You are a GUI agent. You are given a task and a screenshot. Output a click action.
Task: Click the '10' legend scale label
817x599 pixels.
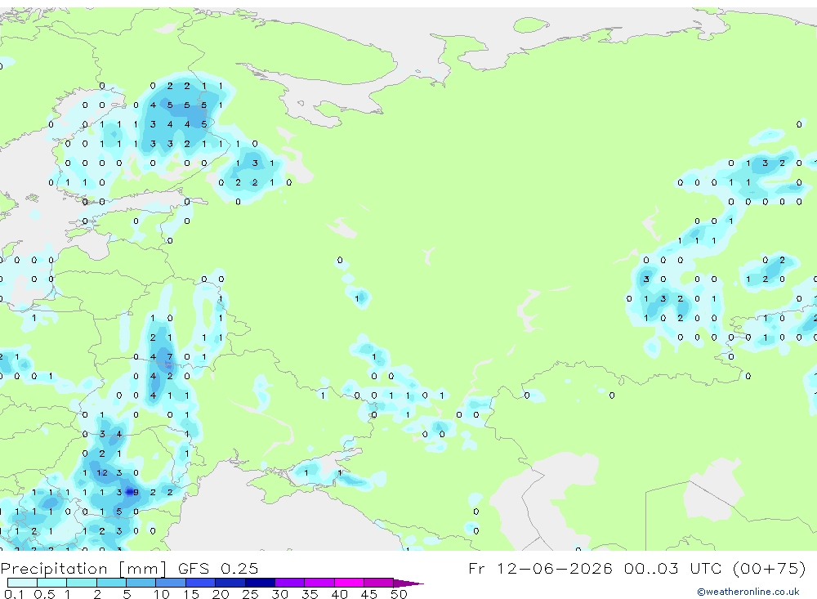pyautogui.click(x=162, y=594)
